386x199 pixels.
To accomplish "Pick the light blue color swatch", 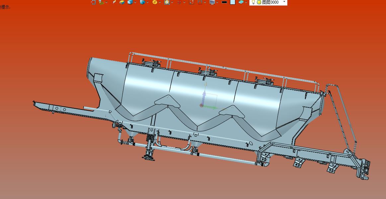I will click(x=233, y=2).
